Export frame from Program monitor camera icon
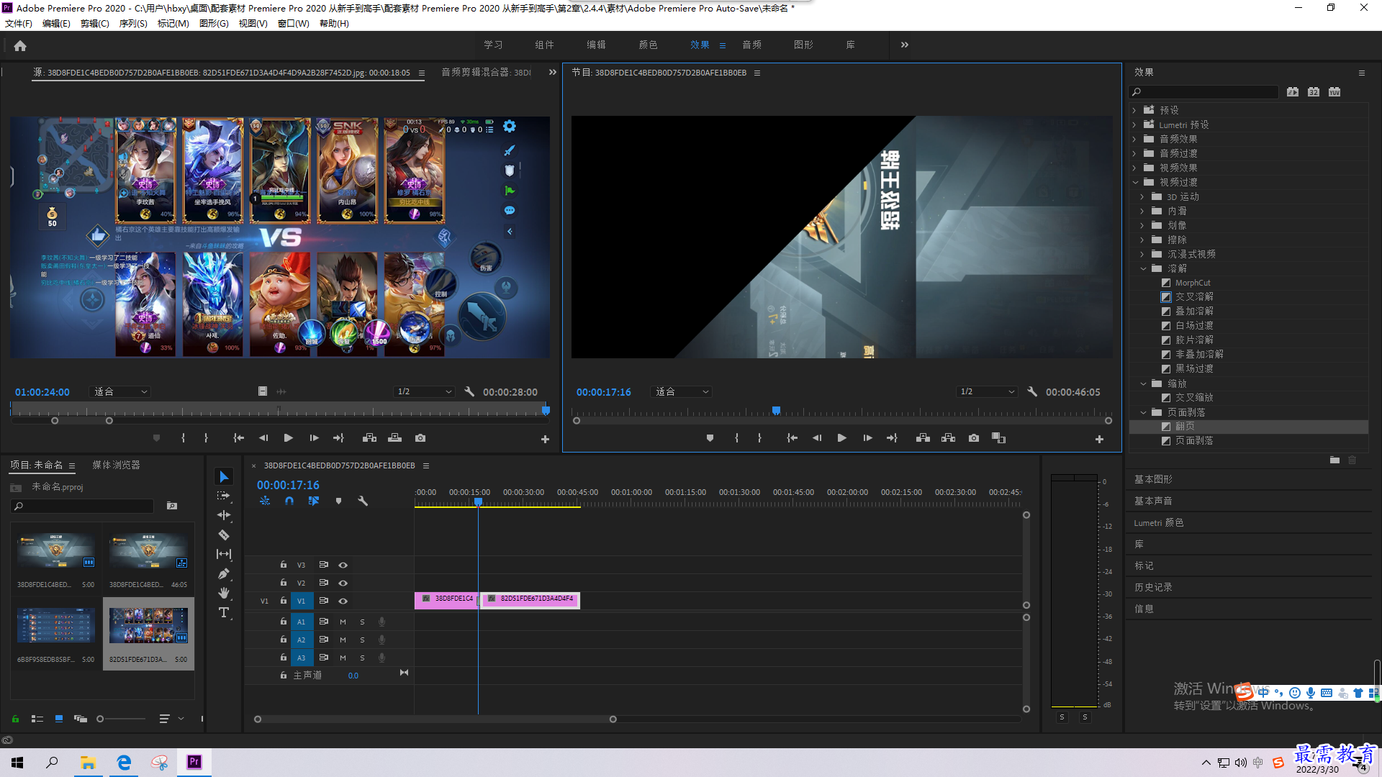This screenshot has width=1382, height=777. click(974, 438)
